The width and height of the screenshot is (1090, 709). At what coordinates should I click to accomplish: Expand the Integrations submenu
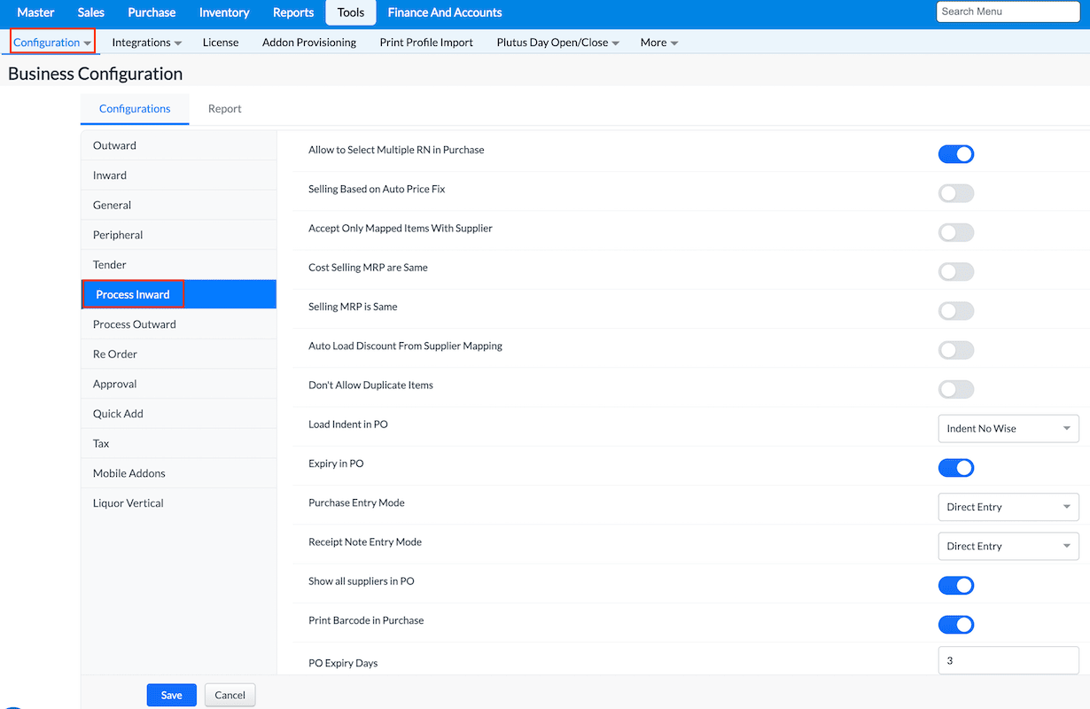[x=146, y=42]
